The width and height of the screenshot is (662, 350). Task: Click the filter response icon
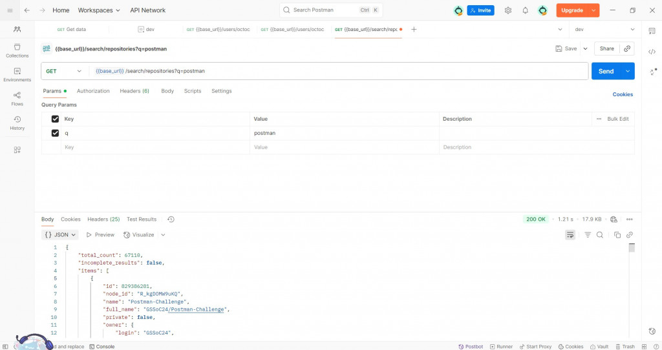tap(587, 235)
